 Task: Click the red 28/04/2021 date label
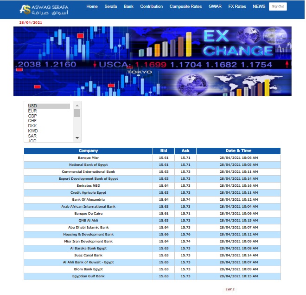pyautogui.click(x=31, y=23)
